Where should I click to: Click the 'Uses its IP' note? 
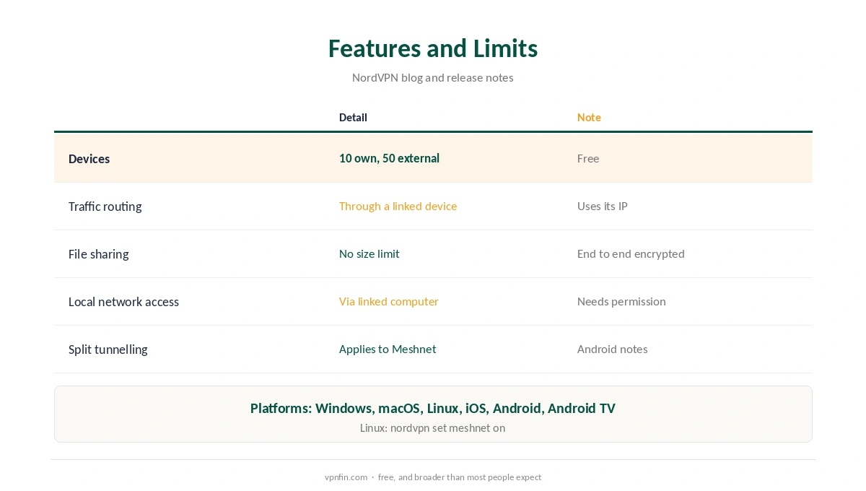603,206
